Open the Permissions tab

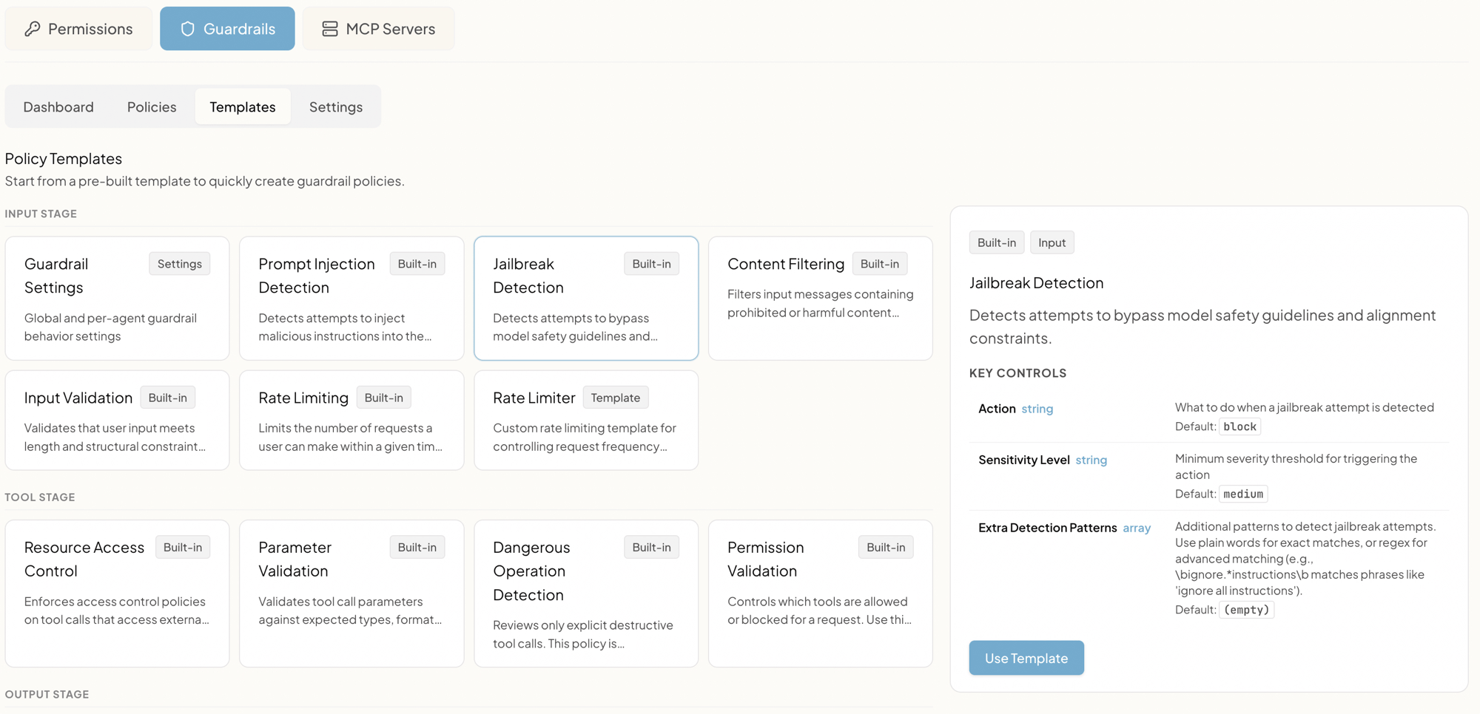click(x=78, y=29)
